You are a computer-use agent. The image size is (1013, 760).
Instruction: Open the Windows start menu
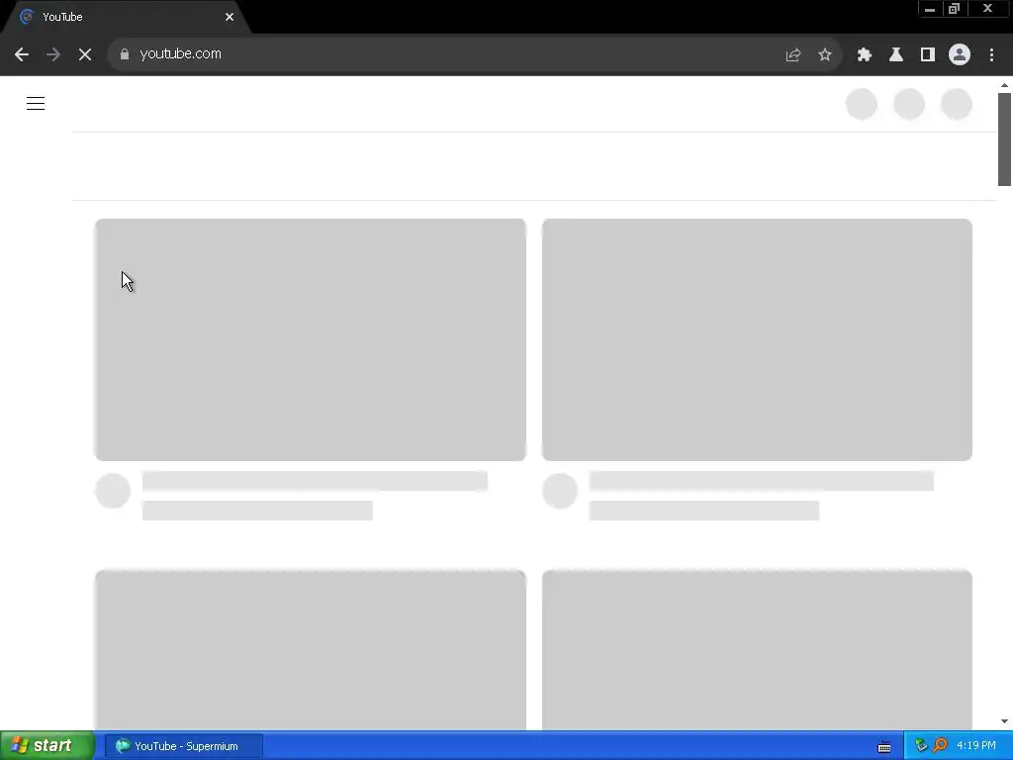pos(46,746)
